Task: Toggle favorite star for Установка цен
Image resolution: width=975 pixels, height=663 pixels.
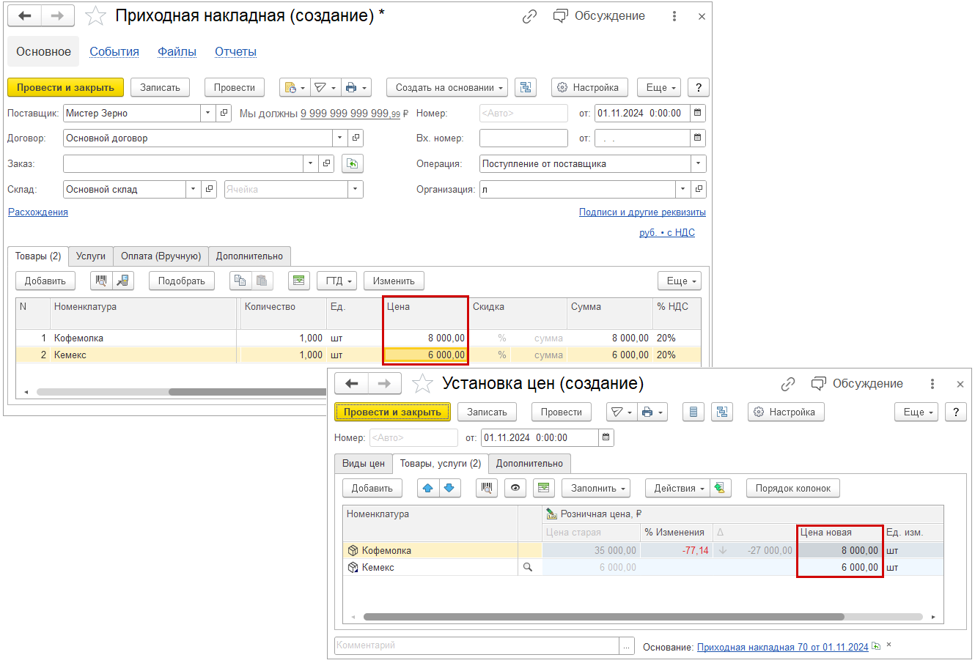Action: 422,384
